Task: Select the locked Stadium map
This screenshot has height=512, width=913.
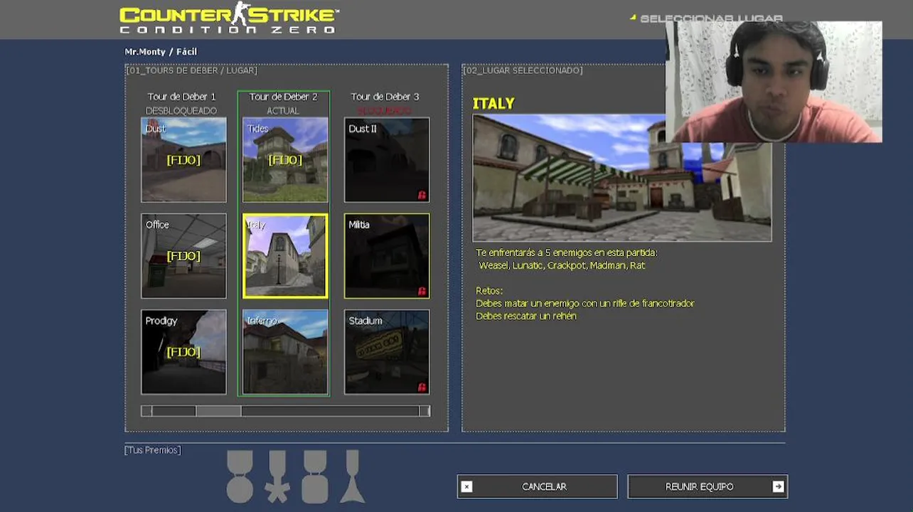Action: pos(387,352)
